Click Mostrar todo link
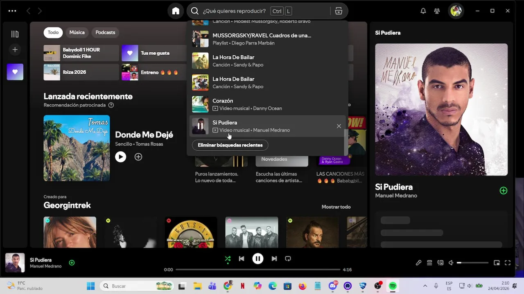This screenshot has width=524, height=294. point(336,207)
